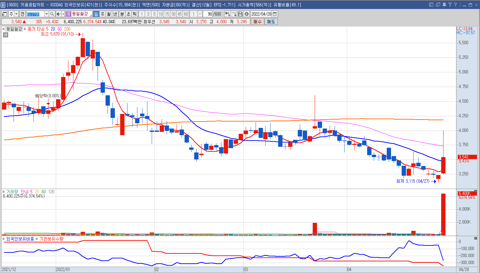480x273 pixels.
Task: Click the 외국인보유비중 legend label
Action: 20,239
